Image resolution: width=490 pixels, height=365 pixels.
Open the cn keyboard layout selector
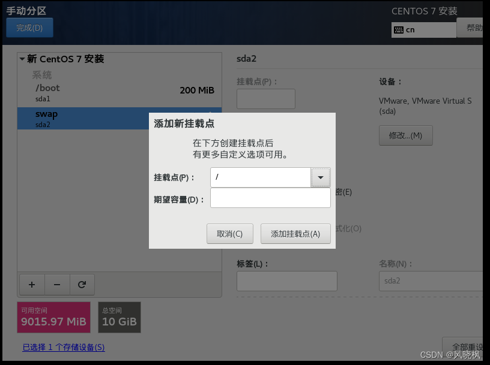423,29
